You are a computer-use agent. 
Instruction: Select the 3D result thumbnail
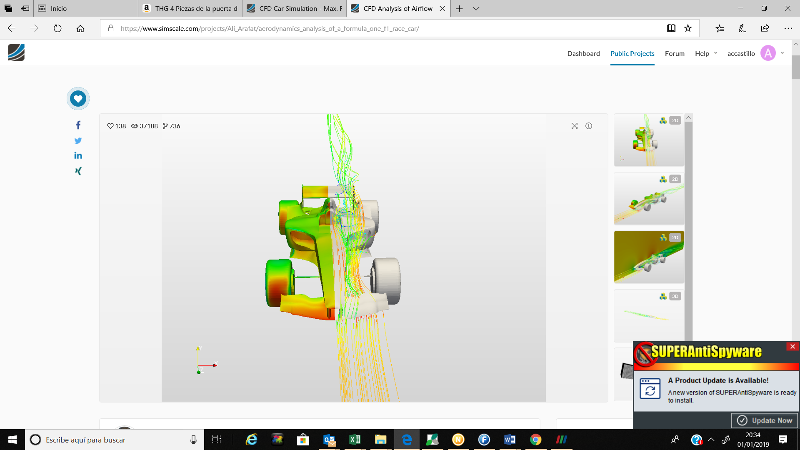coord(648,315)
